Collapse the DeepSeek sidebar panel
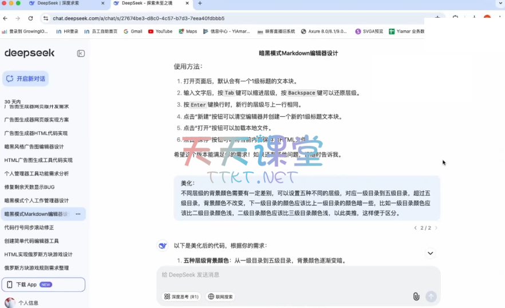 click(81, 53)
